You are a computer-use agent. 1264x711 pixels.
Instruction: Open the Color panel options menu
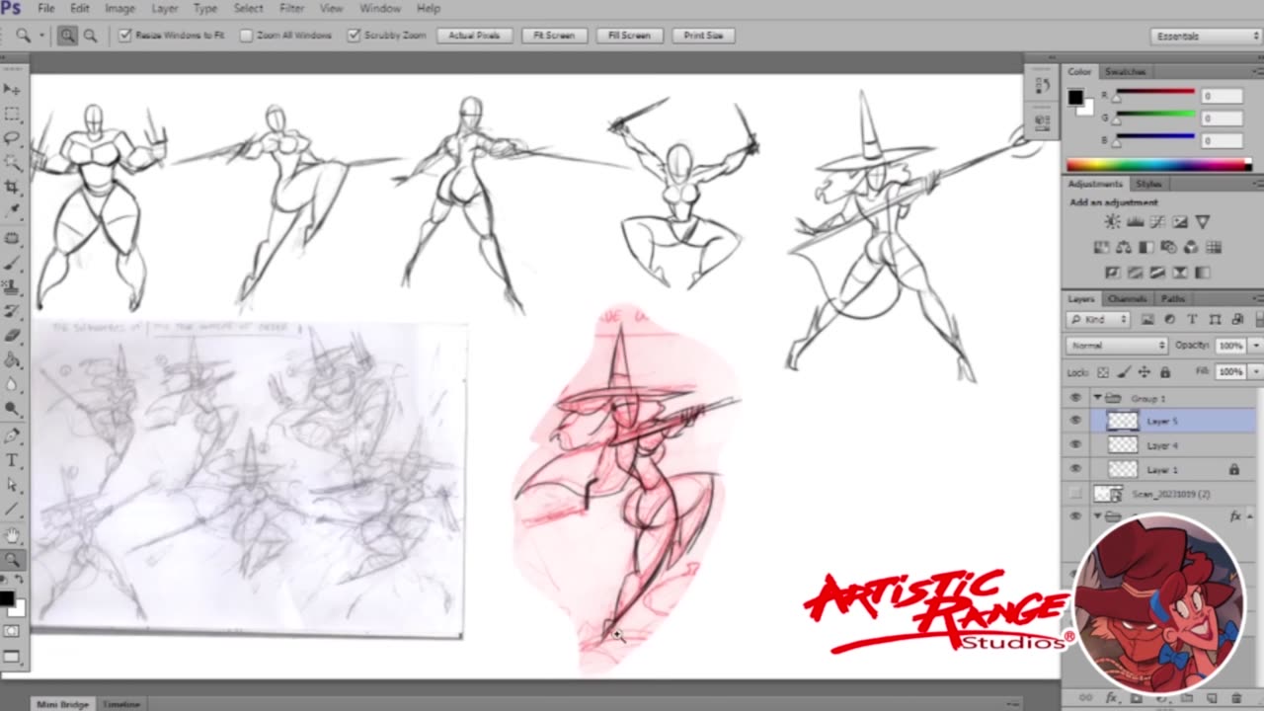click(1257, 72)
